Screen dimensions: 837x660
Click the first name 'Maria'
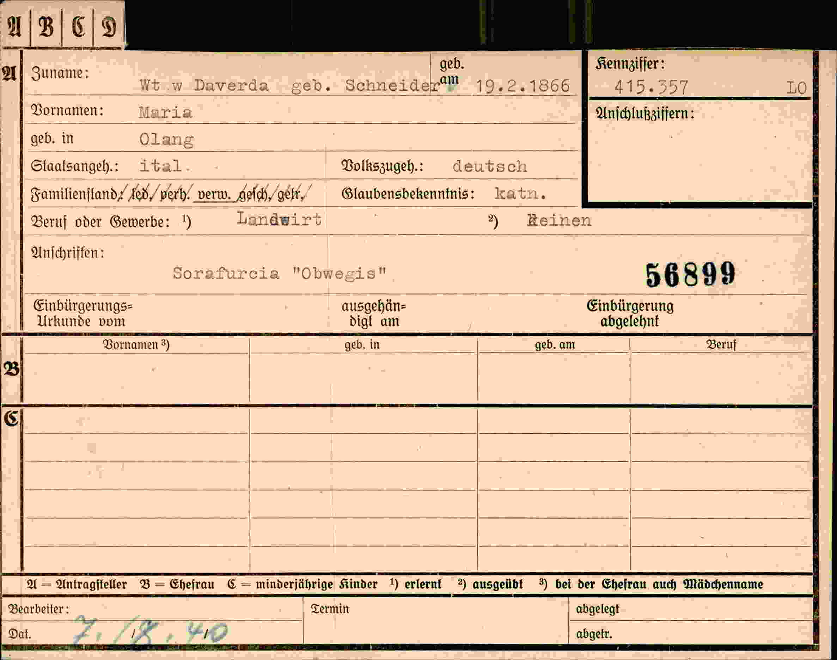[x=165, y=112]
